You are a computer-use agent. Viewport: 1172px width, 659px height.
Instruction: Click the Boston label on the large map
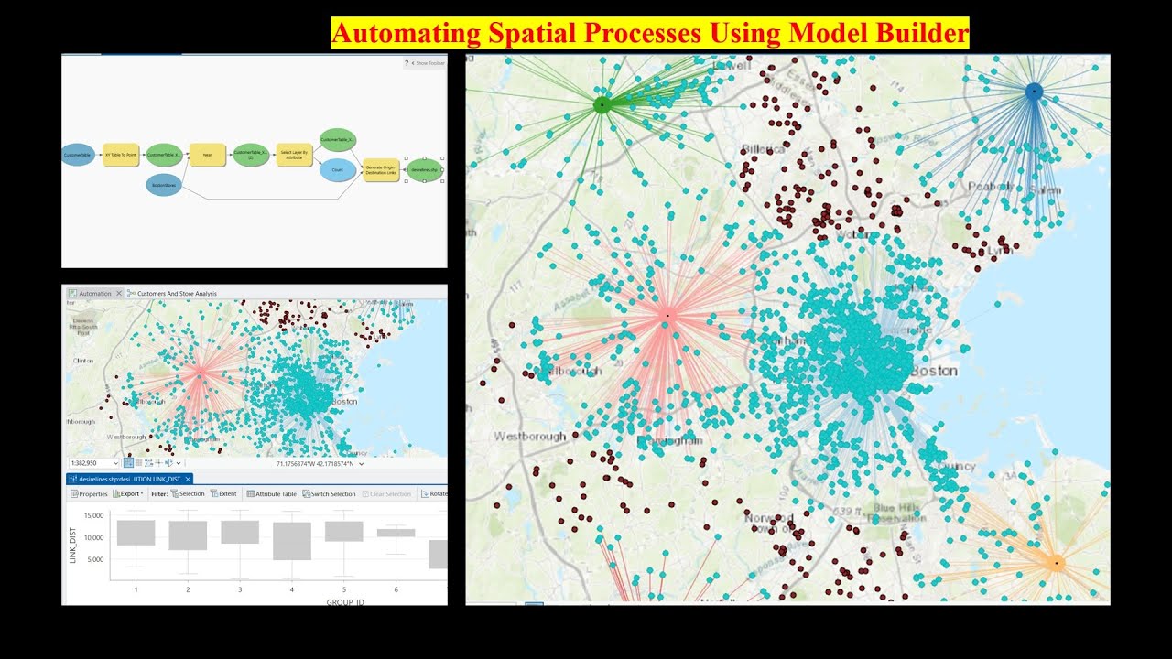coord(934,371)
